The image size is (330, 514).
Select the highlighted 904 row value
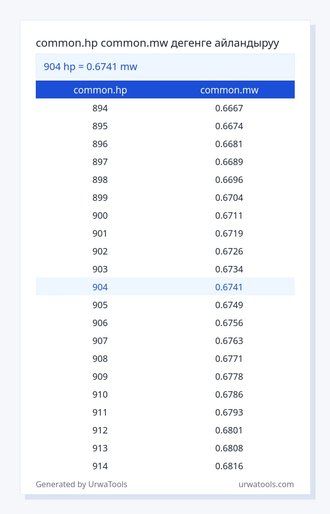pyautogui.click(x=100, y=287)
